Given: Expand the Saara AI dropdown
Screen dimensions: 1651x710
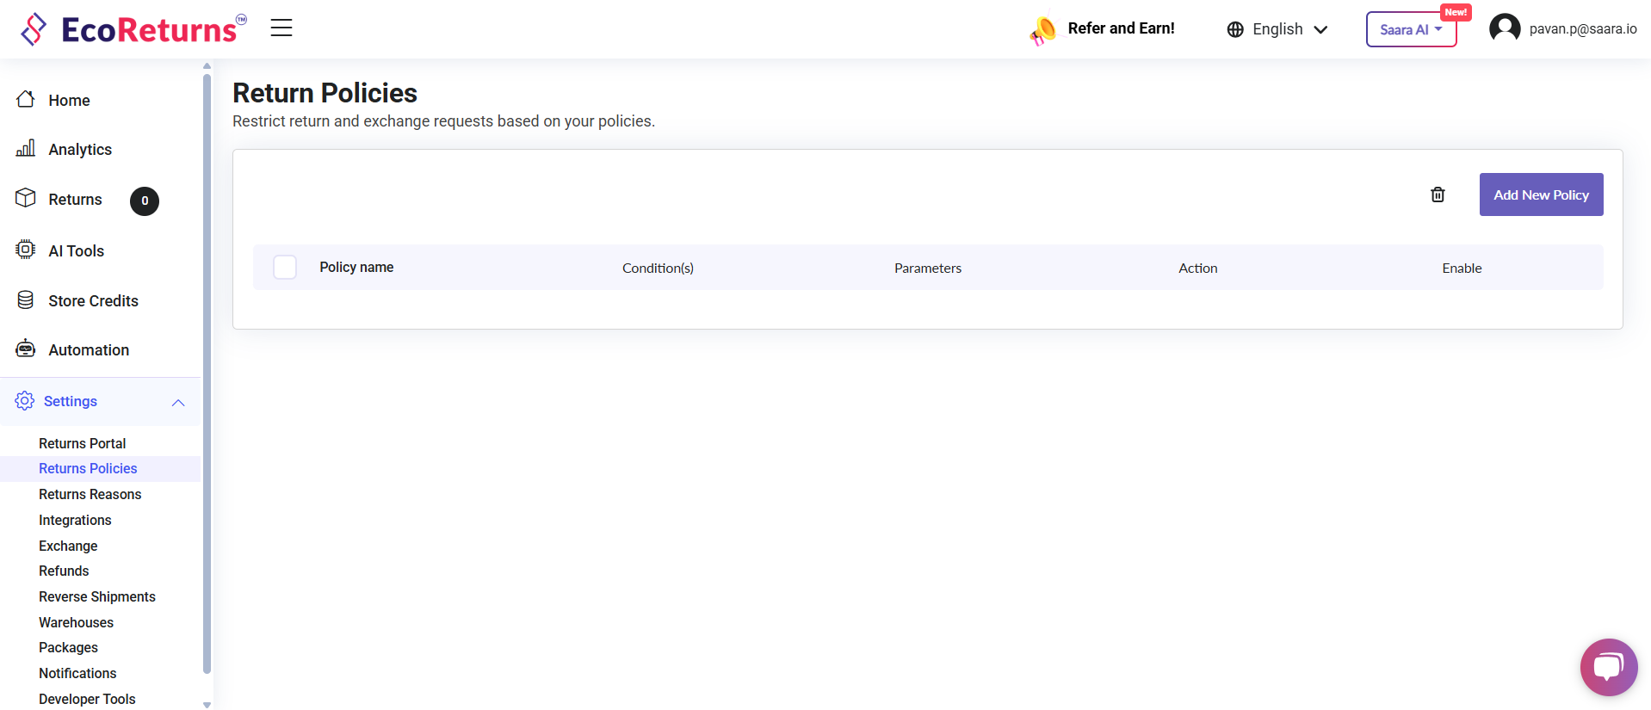Looking at the screenshot, I should pos(1411,29).
